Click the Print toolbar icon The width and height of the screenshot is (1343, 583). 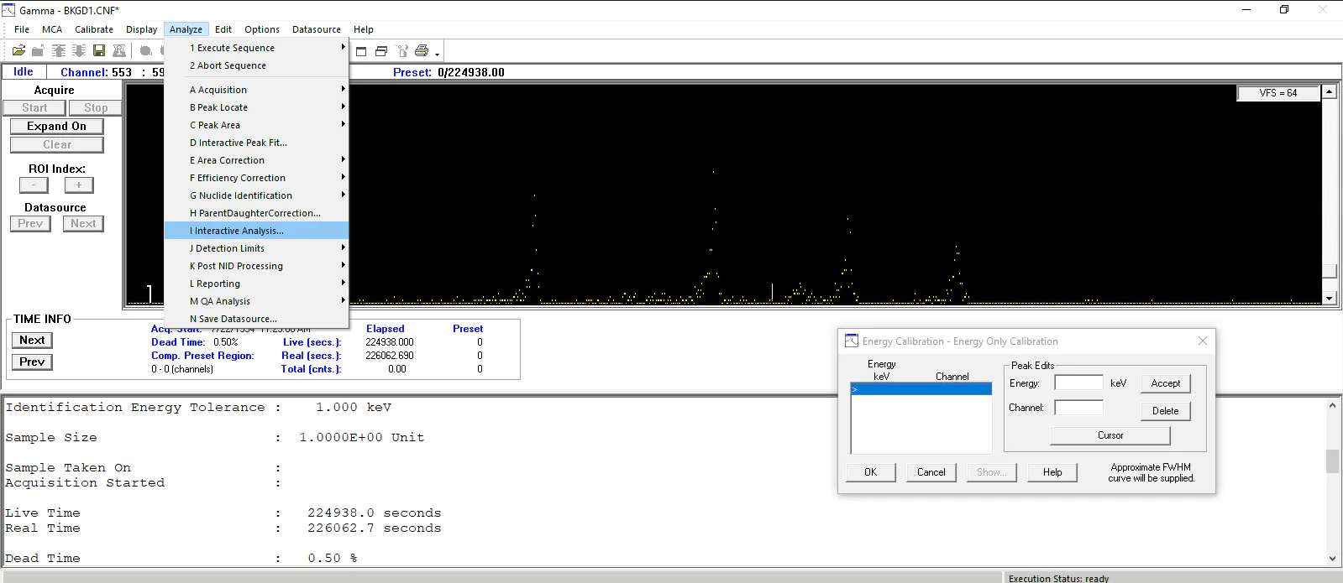point(422,51)
